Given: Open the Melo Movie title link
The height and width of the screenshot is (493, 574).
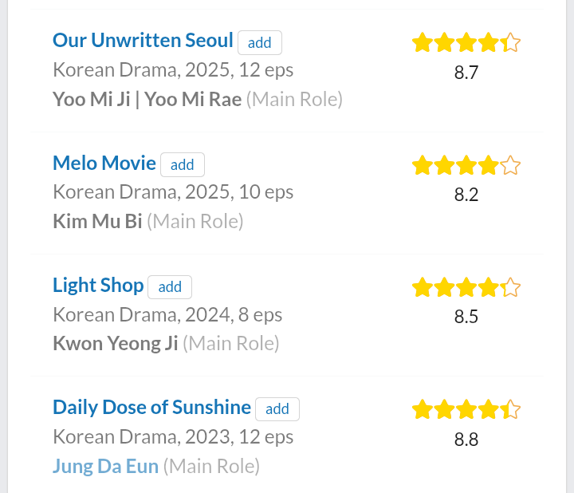Looking at the screenshot, I should [104, 163].
